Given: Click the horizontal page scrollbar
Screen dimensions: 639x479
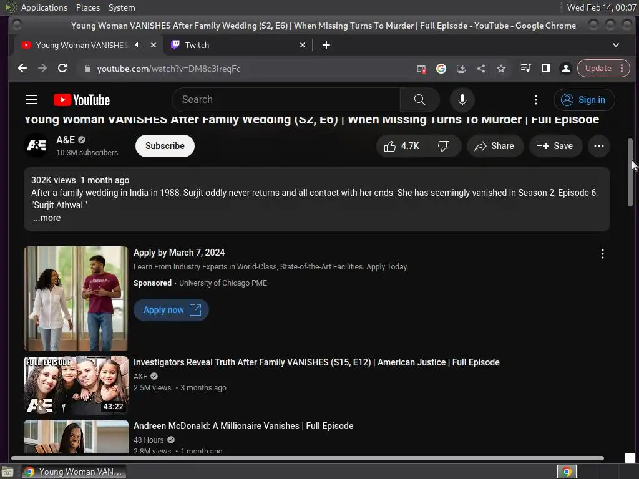Looking at the screenshot, I should click(307, 458).
